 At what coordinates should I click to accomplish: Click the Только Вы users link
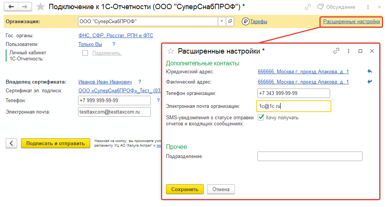(x=90, y=44)
